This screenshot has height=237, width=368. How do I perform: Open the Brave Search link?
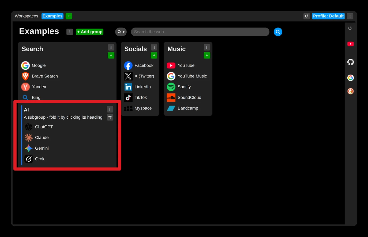45,76
